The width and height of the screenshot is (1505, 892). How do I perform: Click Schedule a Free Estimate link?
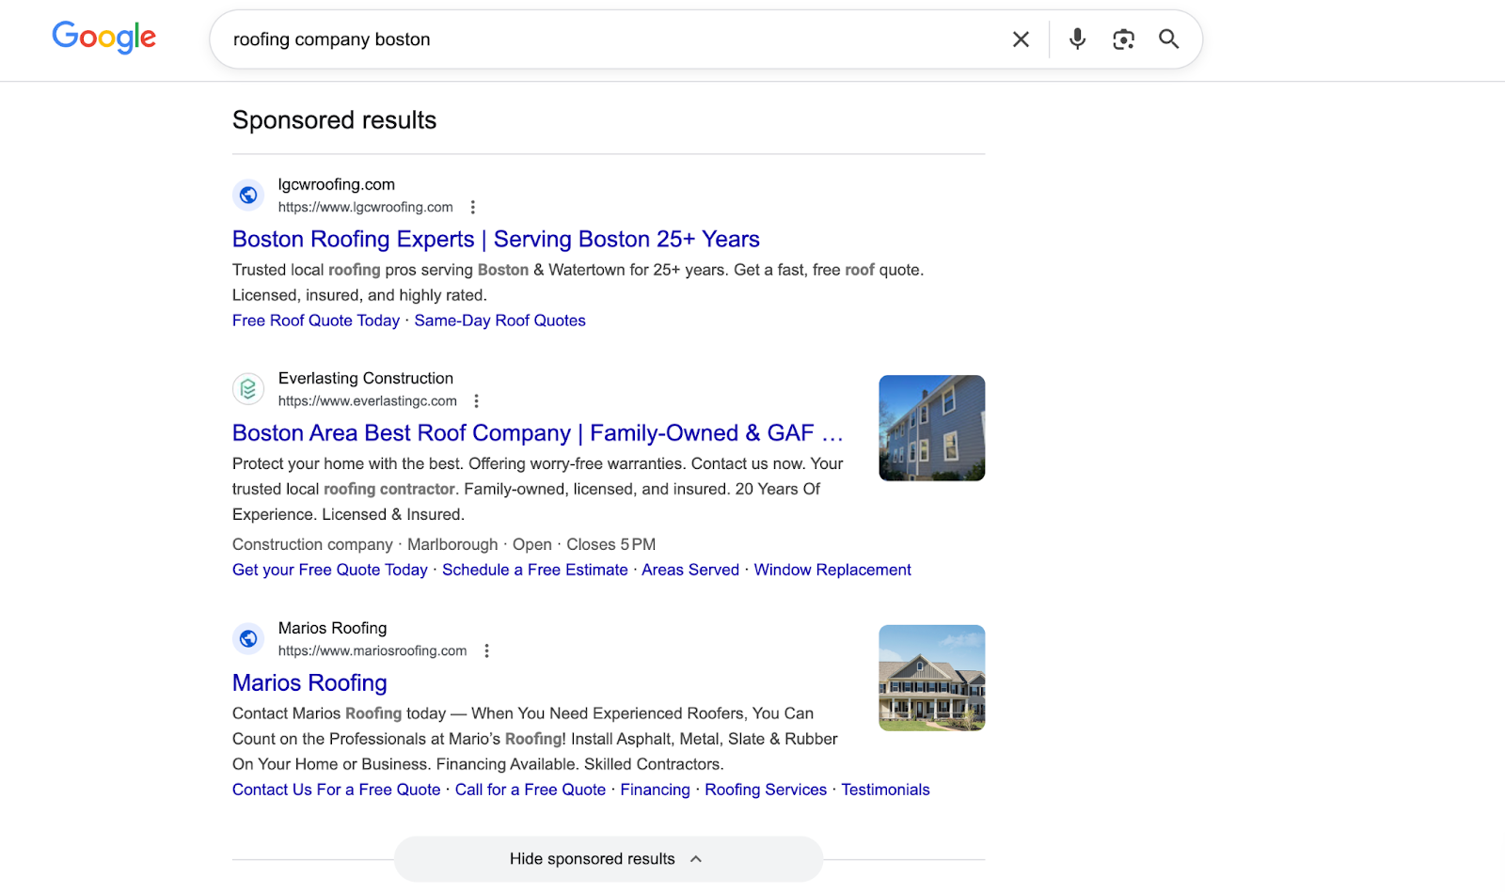tap(534, 570)
